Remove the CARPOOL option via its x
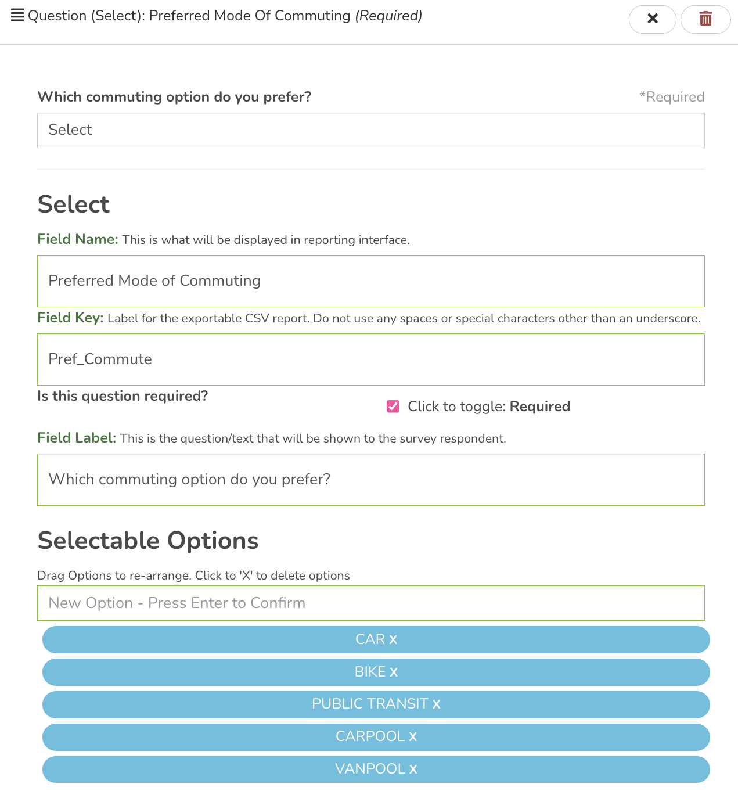 [x=413, y=737]
